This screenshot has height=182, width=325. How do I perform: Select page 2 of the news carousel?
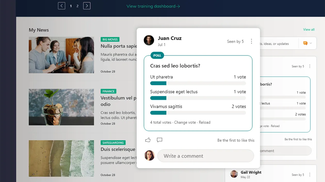(77, 6)
